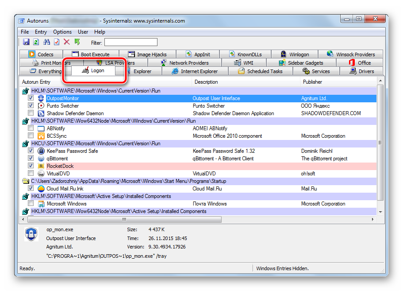The image size is (403, 291).
Task: Click the horizontal scrollbar thumb
Action: [124, 219]
